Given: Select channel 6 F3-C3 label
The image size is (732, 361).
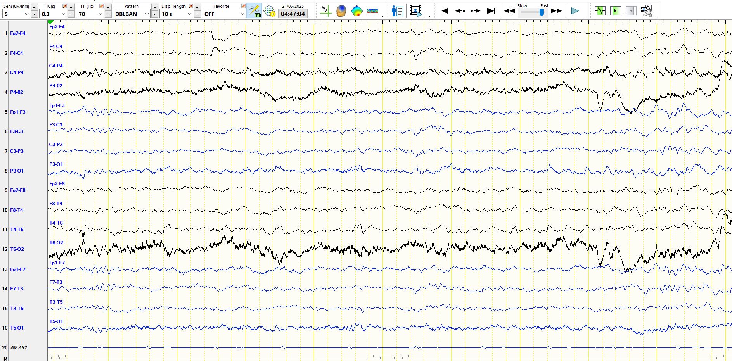Looking at the screenshot, I should point(16,131).
